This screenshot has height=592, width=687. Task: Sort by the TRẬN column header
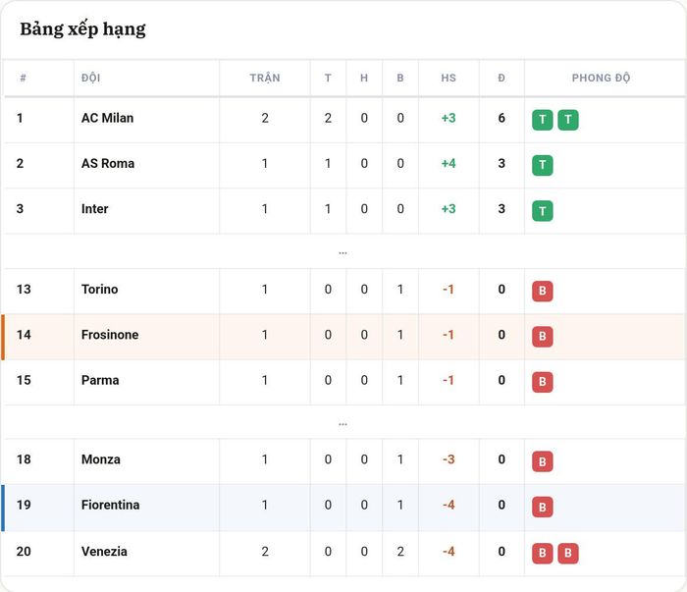pos(265,78)
